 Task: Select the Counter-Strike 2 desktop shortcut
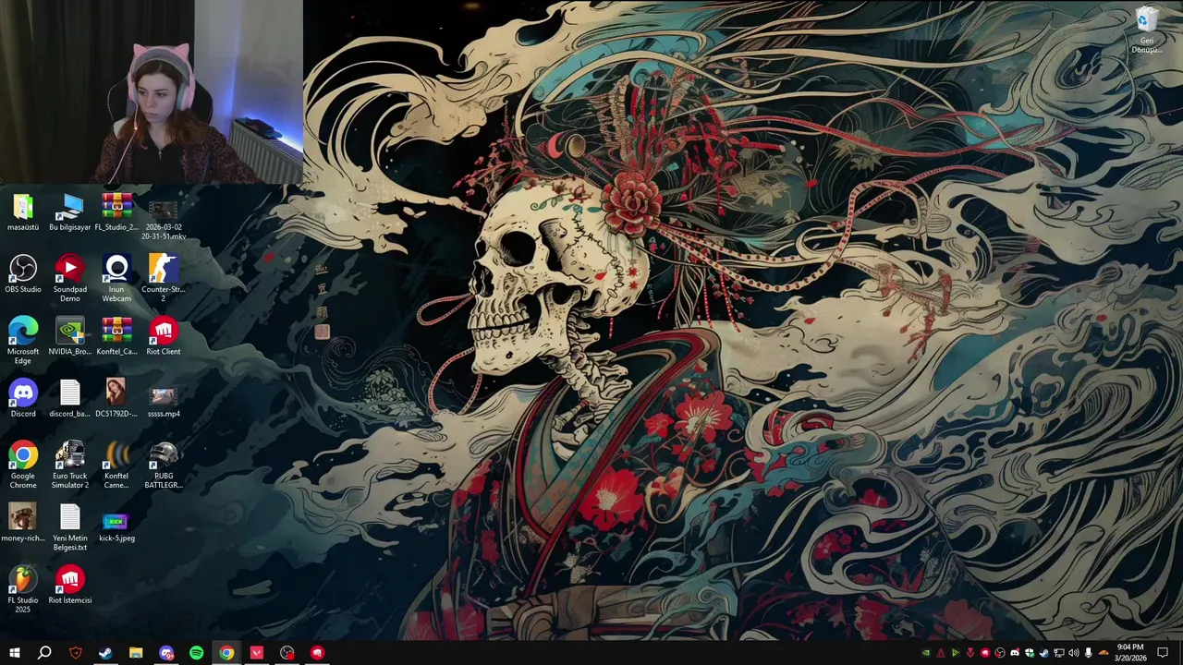[x=164, y=279]
